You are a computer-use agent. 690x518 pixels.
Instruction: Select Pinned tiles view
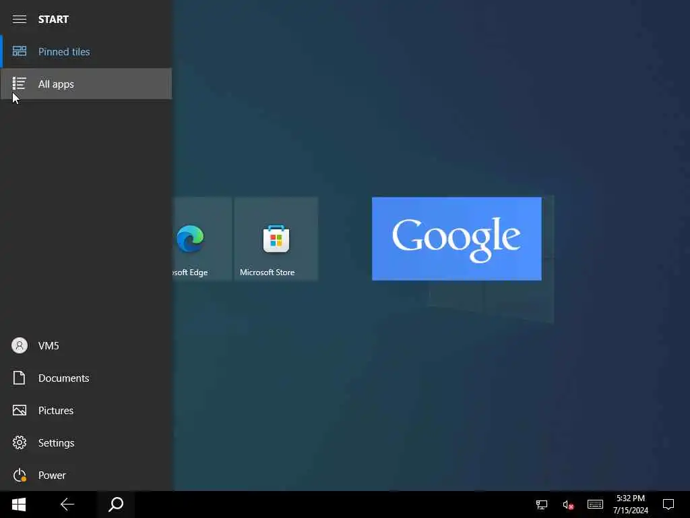point(86,51)
